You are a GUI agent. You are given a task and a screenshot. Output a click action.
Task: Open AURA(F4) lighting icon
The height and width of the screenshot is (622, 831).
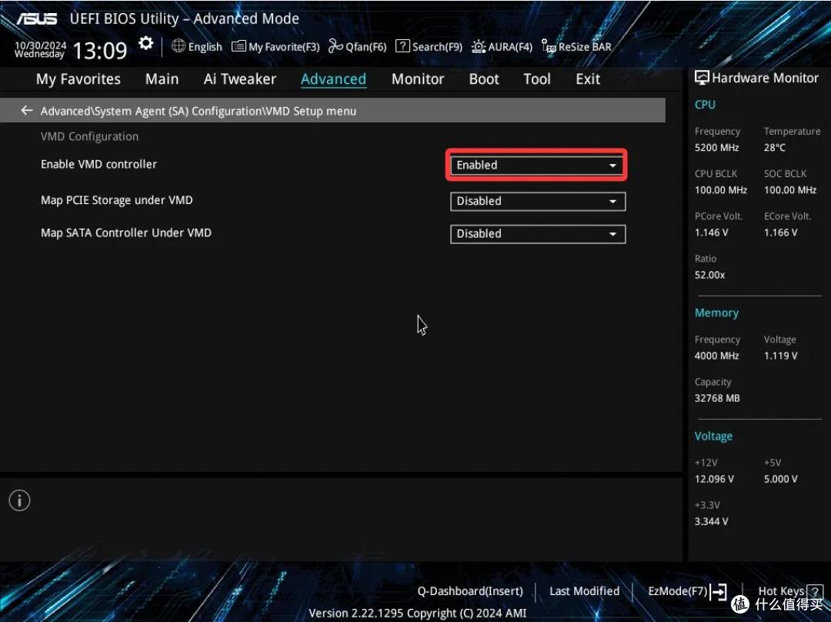[479, 47]
